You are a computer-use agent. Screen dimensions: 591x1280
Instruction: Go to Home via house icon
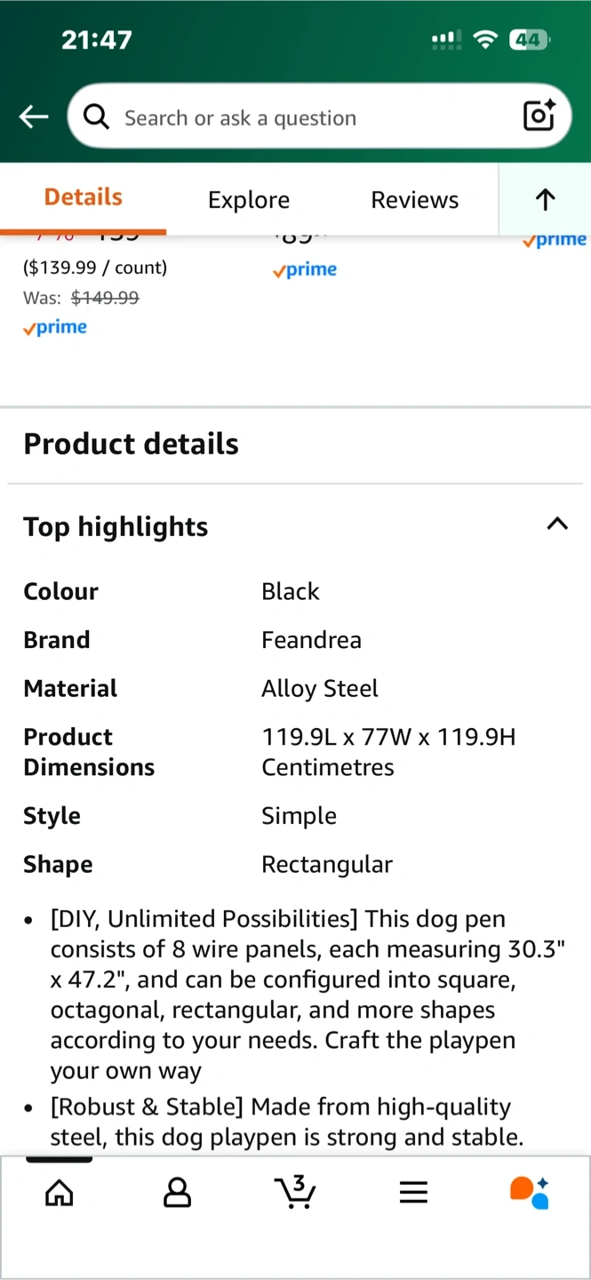tap(60, 1193)
